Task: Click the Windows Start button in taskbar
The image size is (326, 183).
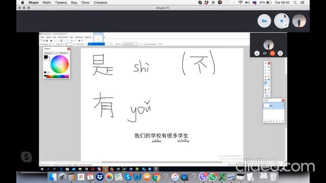Action: pos(42,169)
